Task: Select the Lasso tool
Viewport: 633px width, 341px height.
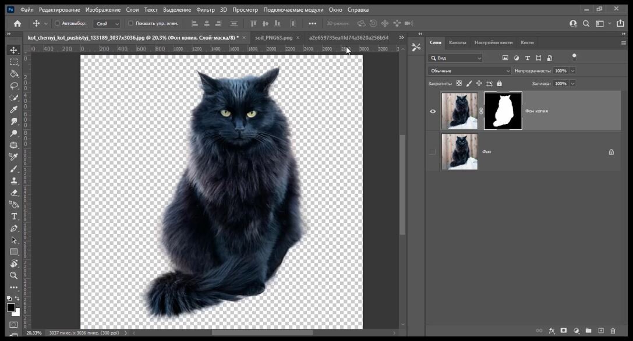Action: pyautogui.click(x=14, y=86)
